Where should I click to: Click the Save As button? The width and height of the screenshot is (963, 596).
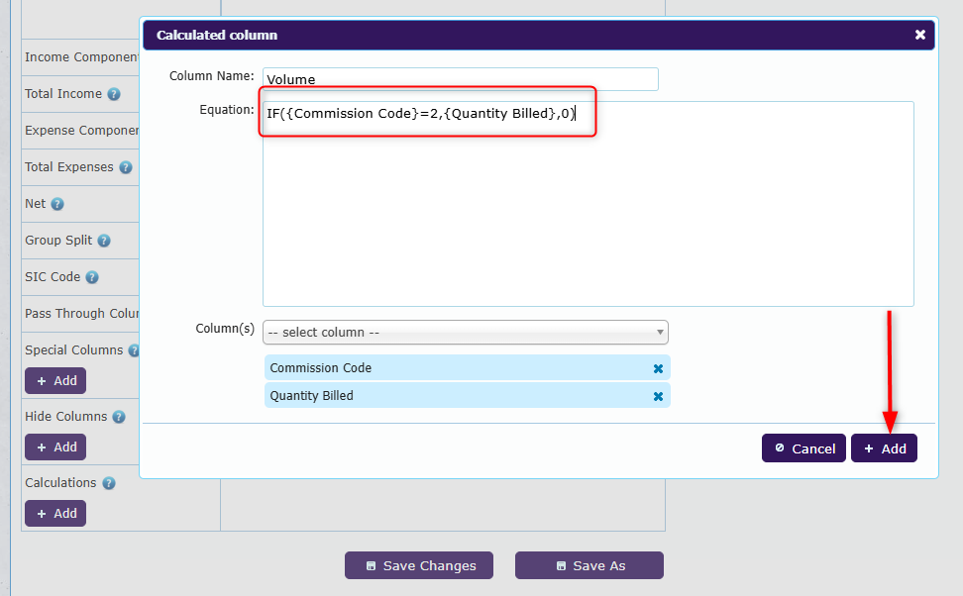589,565
